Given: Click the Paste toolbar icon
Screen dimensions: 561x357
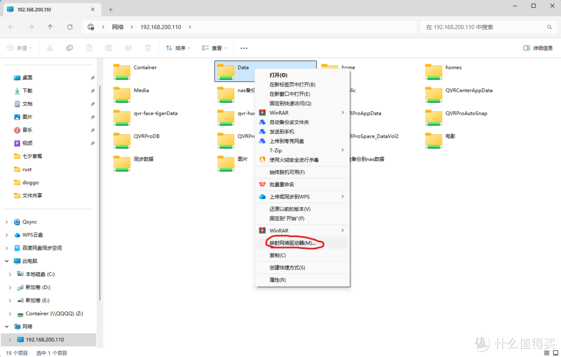Looking at the screenshot, I should tap(89, 48).
